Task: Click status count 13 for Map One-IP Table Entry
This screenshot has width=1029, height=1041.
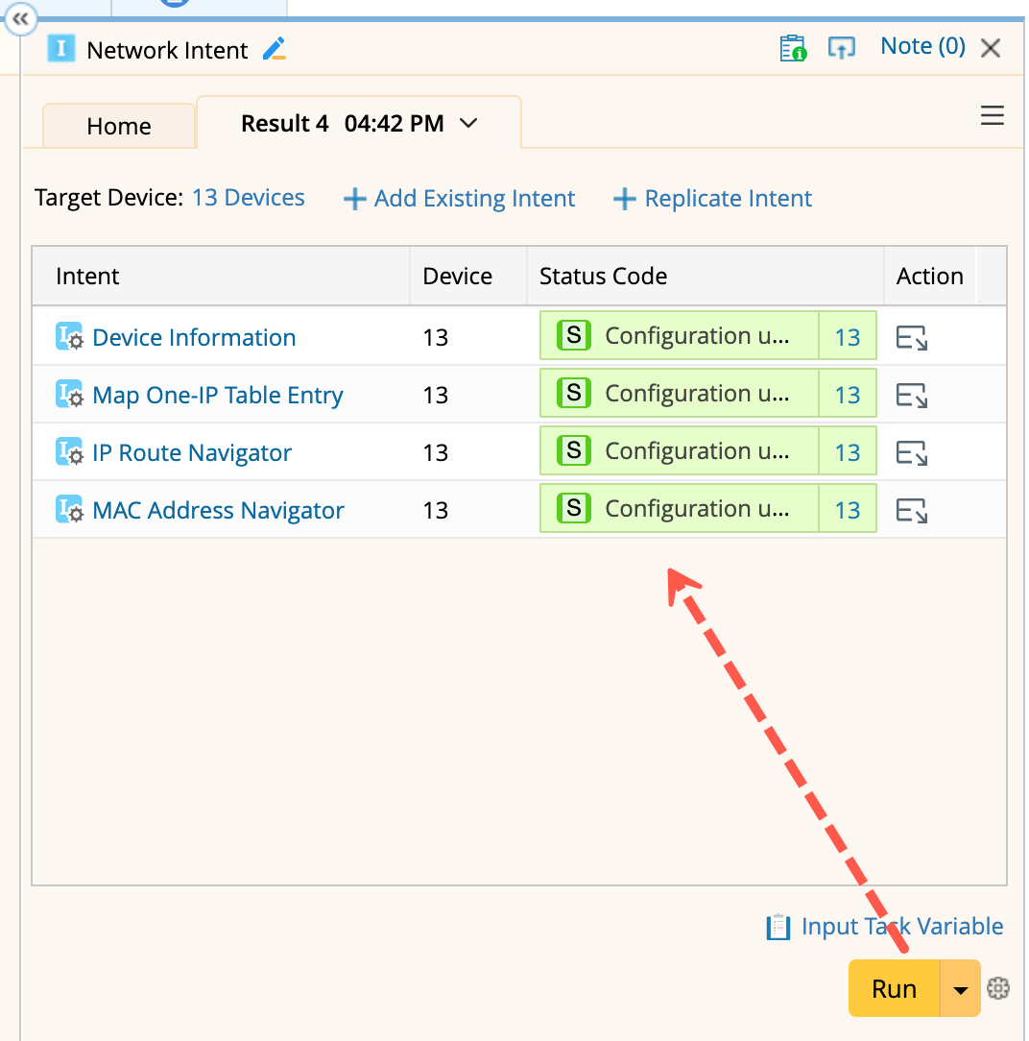Action: point(848,395)
